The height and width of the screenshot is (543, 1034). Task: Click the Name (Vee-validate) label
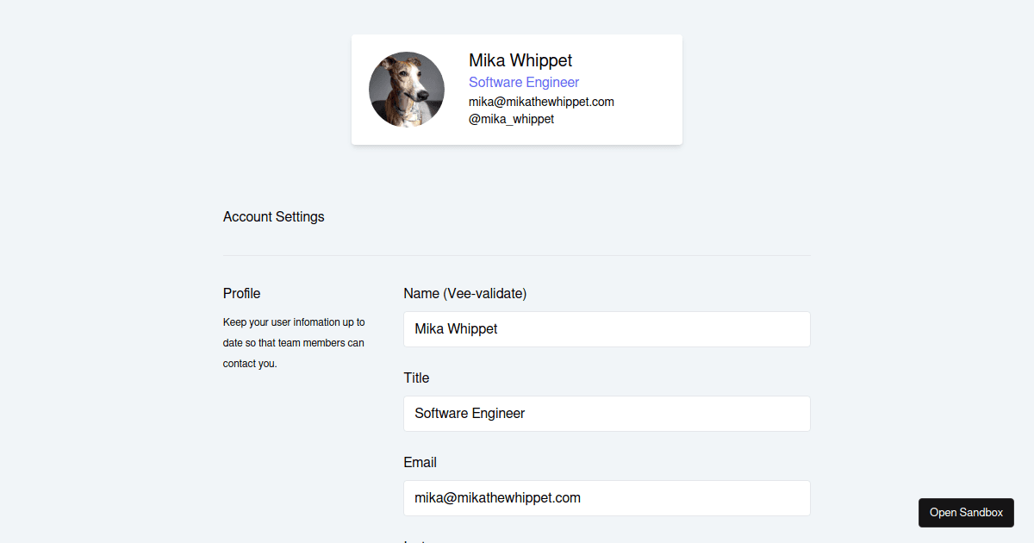(465, 294)
